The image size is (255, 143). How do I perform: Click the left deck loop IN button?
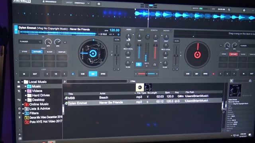pos(24,74)
